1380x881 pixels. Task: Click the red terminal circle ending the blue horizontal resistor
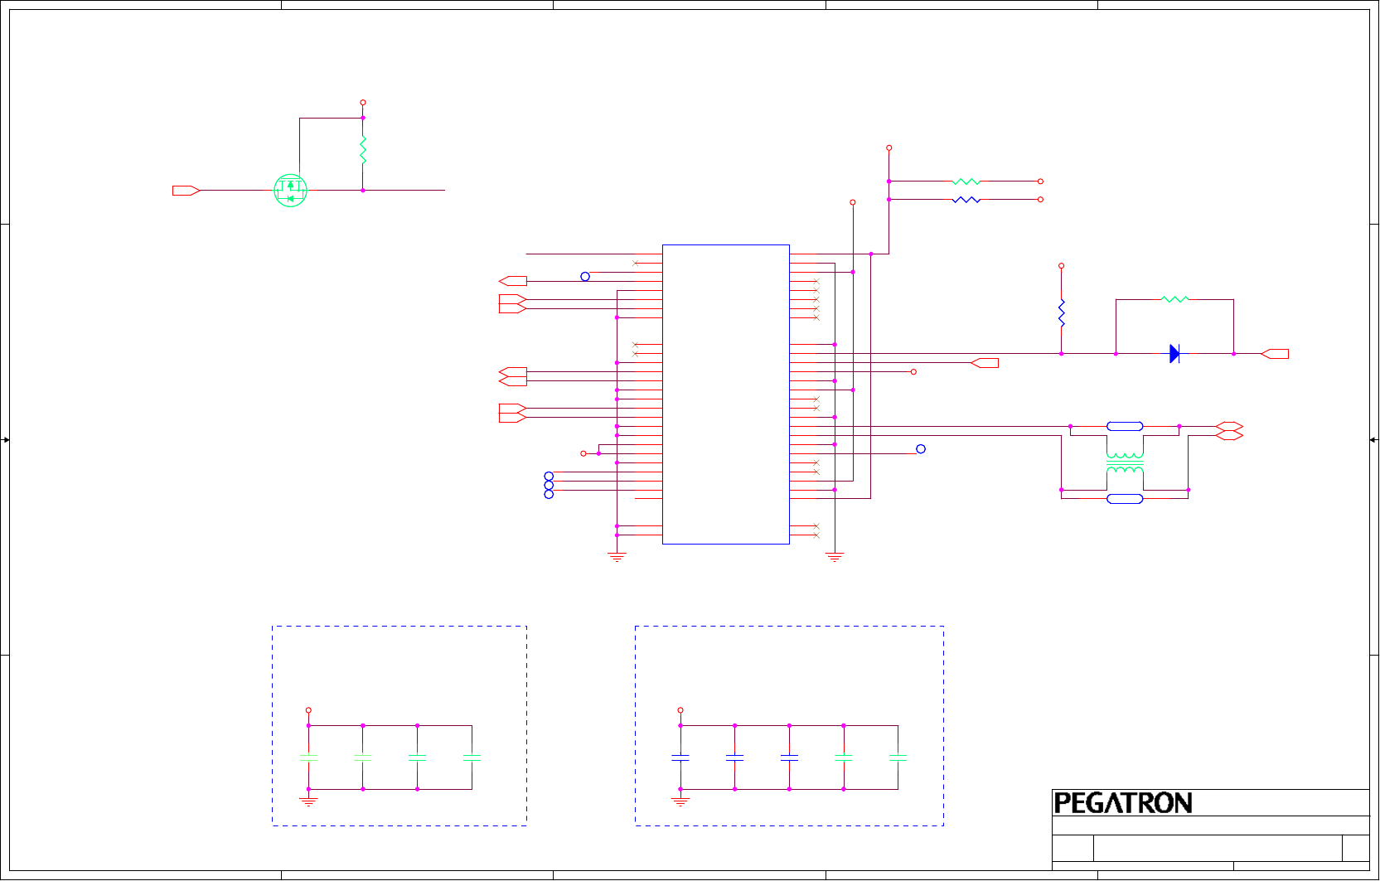point(1041,200)
